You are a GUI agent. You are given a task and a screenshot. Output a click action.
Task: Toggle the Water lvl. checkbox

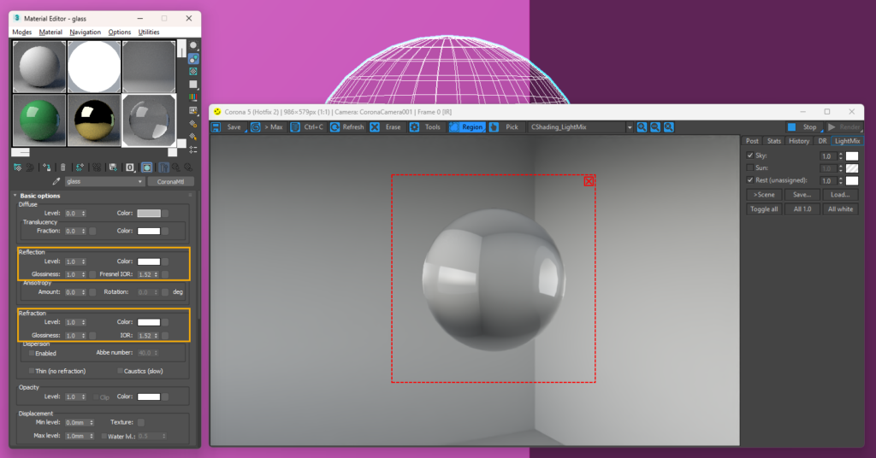click(104, 437)
